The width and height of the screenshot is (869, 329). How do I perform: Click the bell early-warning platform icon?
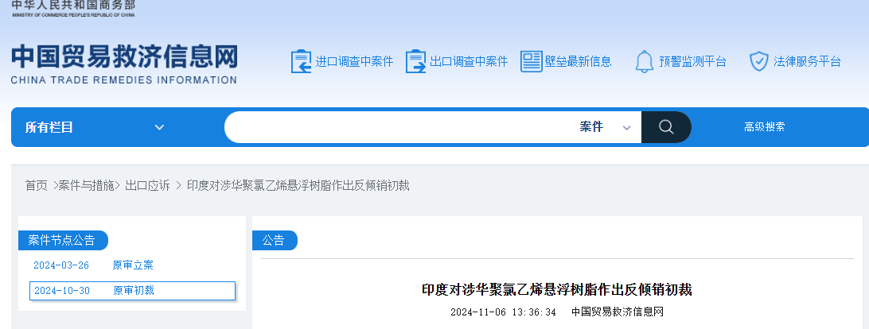pos(644,61)
